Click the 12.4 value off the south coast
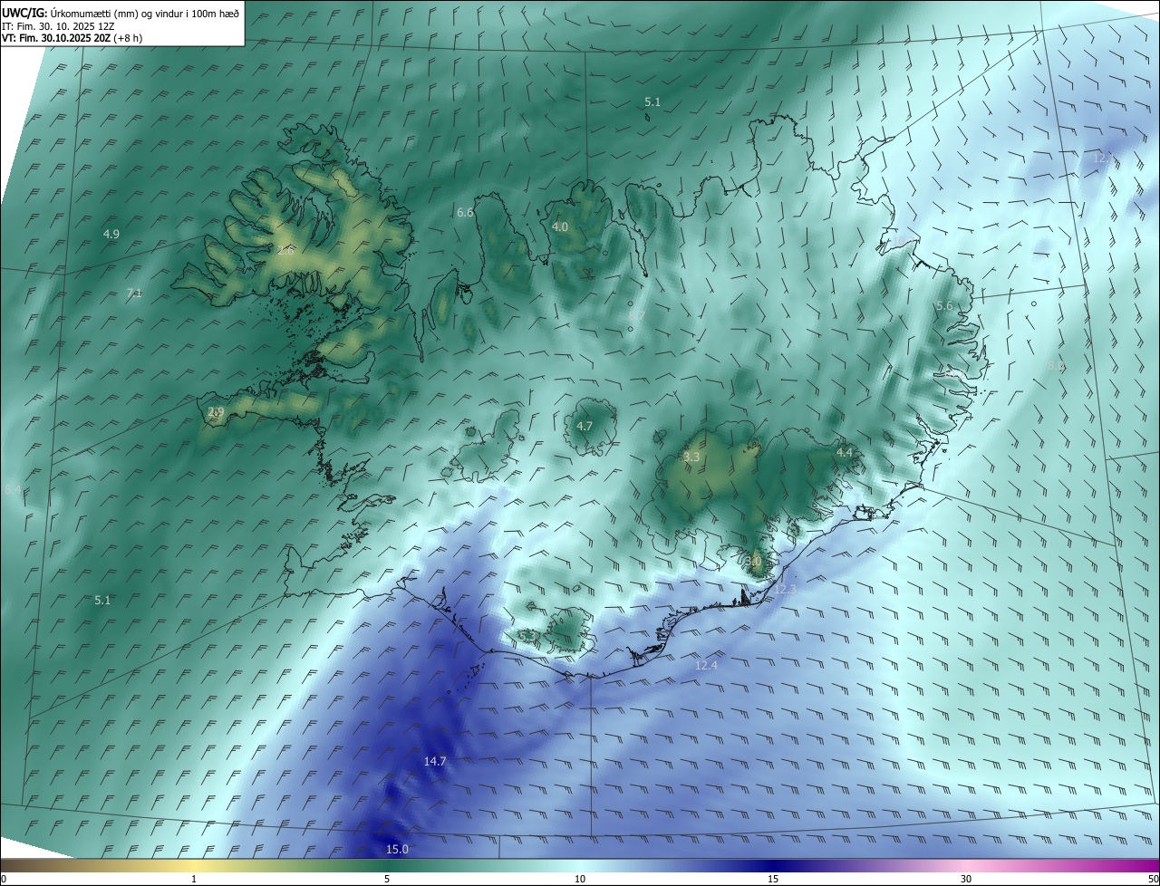Viewport: 1160px width, 886px height. [706, 665]
